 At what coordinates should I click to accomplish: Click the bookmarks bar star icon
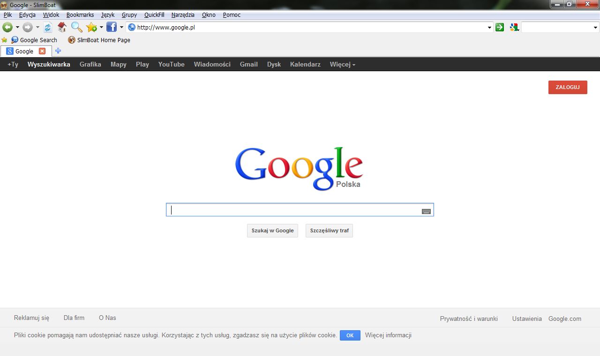click(4, 40)
